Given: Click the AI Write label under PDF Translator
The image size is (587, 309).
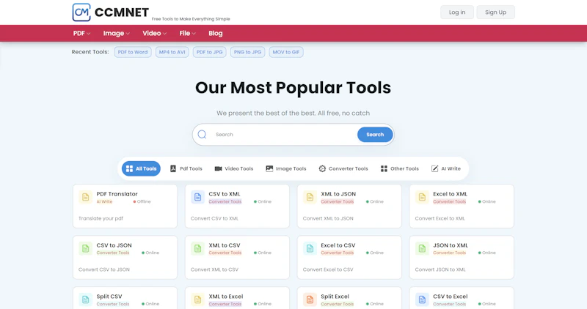Looking at the screenshot, I should coord(104,201).
